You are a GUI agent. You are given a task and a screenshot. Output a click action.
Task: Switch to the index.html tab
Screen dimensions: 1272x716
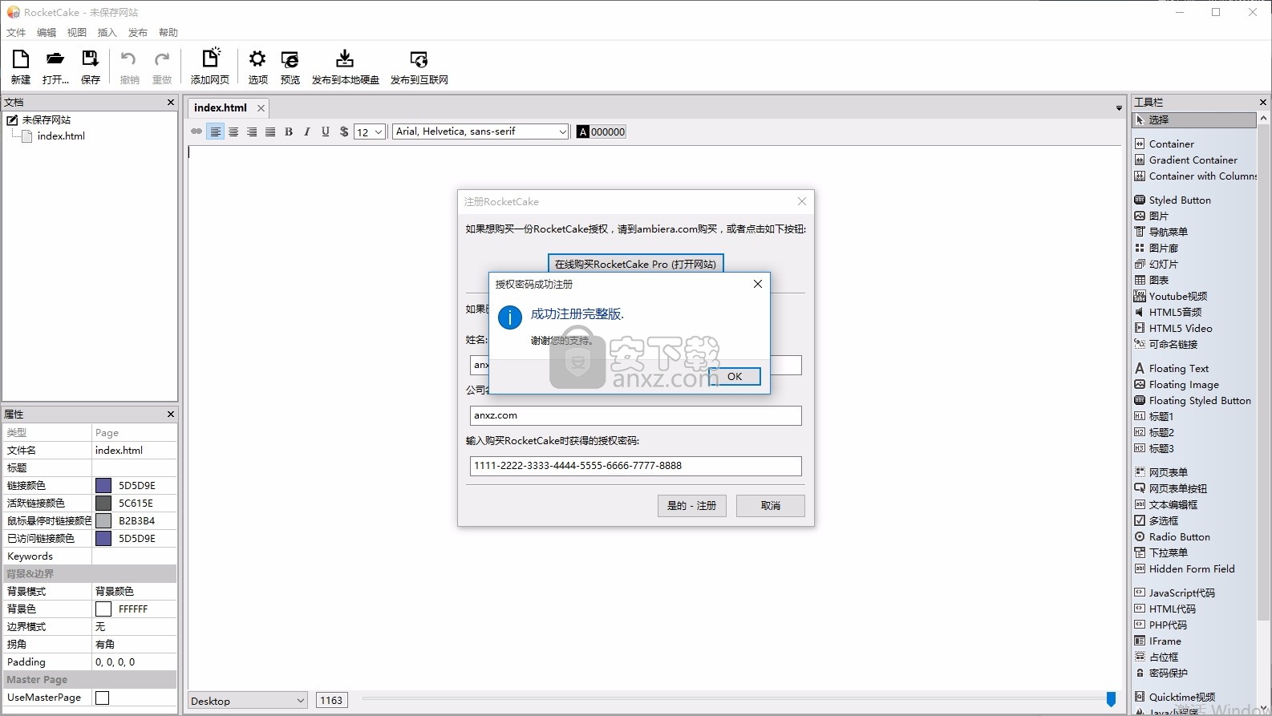[x=221, y=107]
